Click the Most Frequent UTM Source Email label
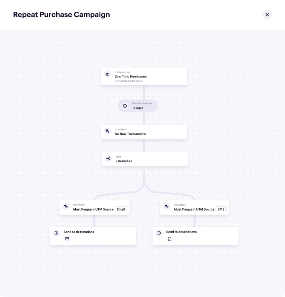The image size is (285, 297). (x=93, y=209)
